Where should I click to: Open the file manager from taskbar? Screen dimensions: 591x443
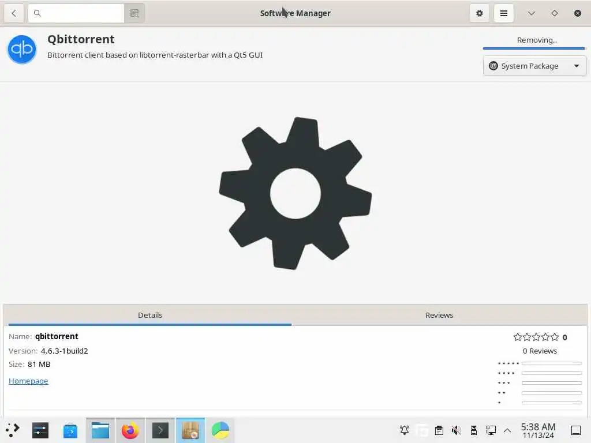100,430
